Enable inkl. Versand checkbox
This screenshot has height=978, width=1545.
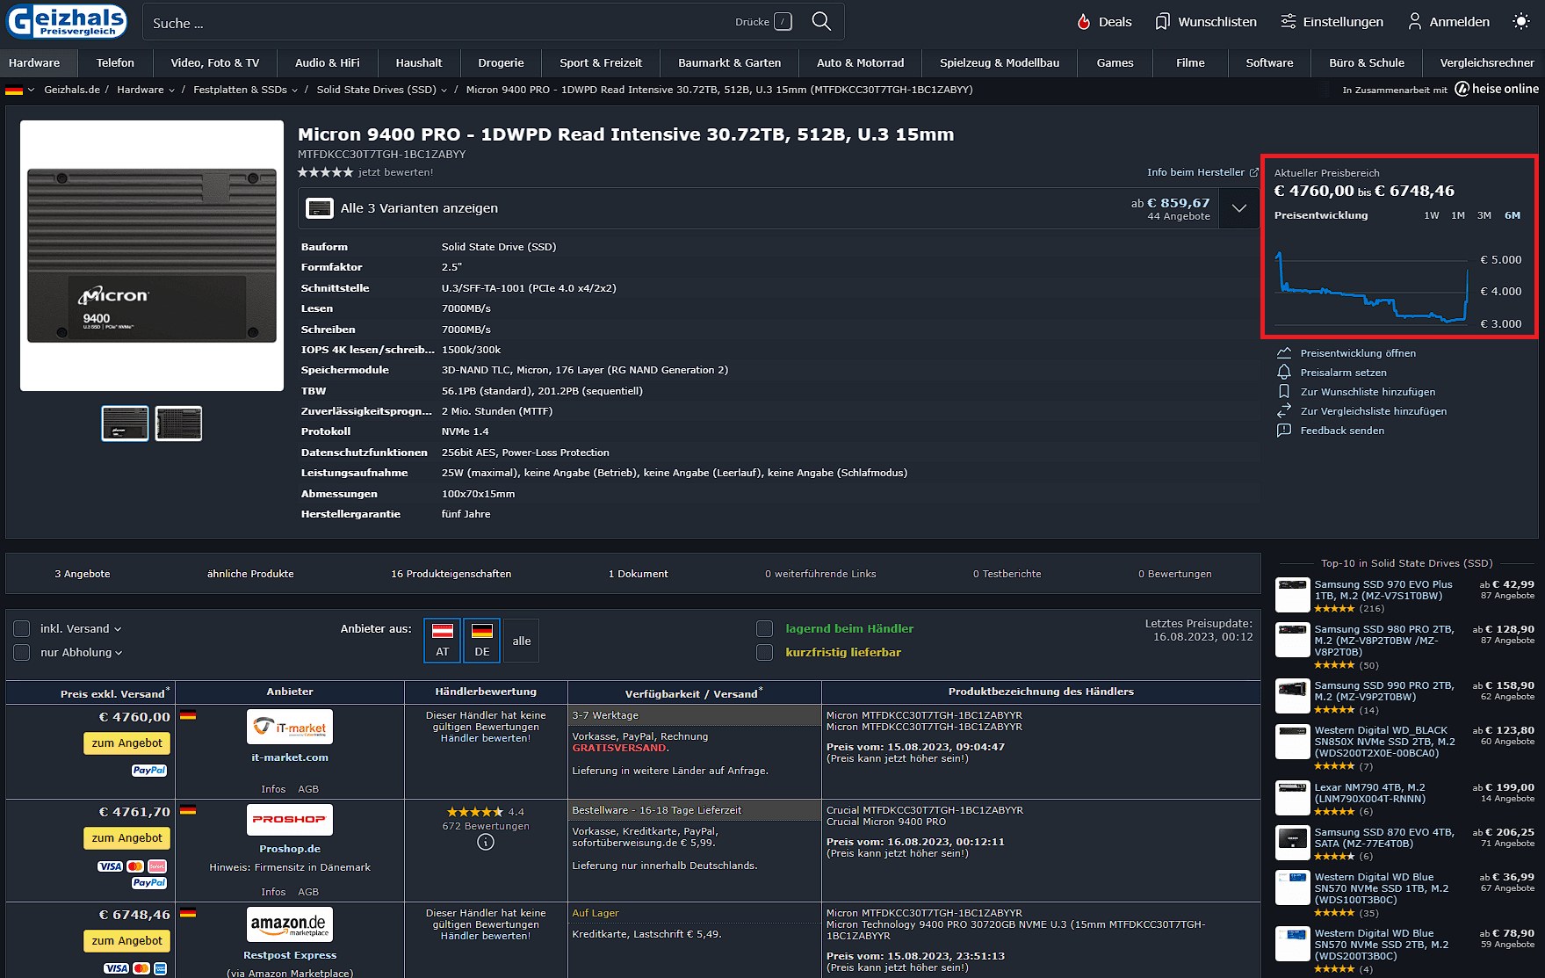pos(22,629)
